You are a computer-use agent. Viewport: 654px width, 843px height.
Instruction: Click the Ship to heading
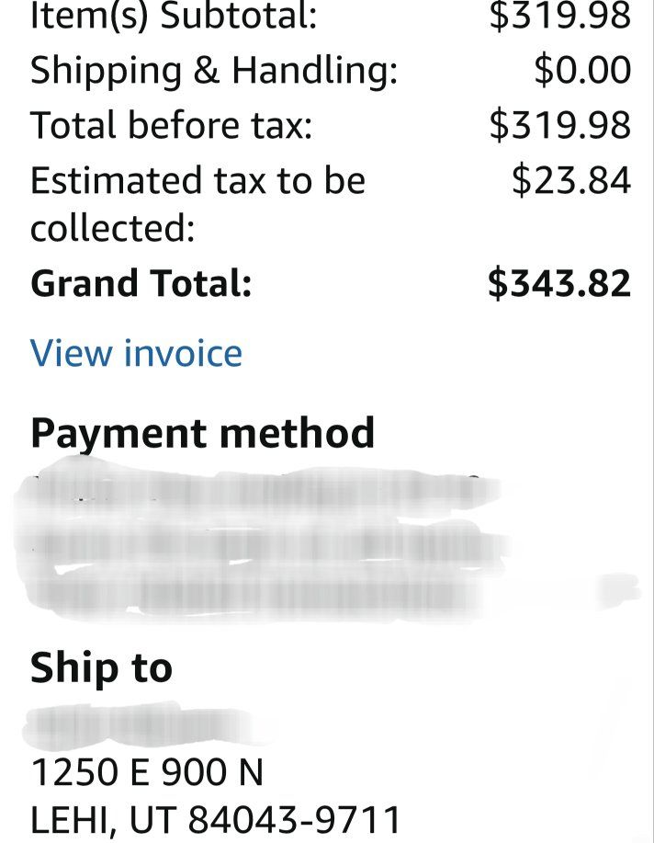click(x=101, y=668)
